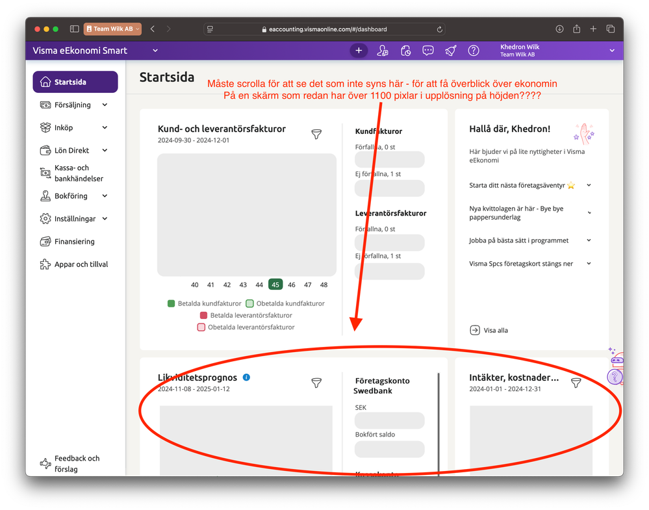Click the plus create-new button in purple header
This screenshot has height=510, width=649.
359,51
